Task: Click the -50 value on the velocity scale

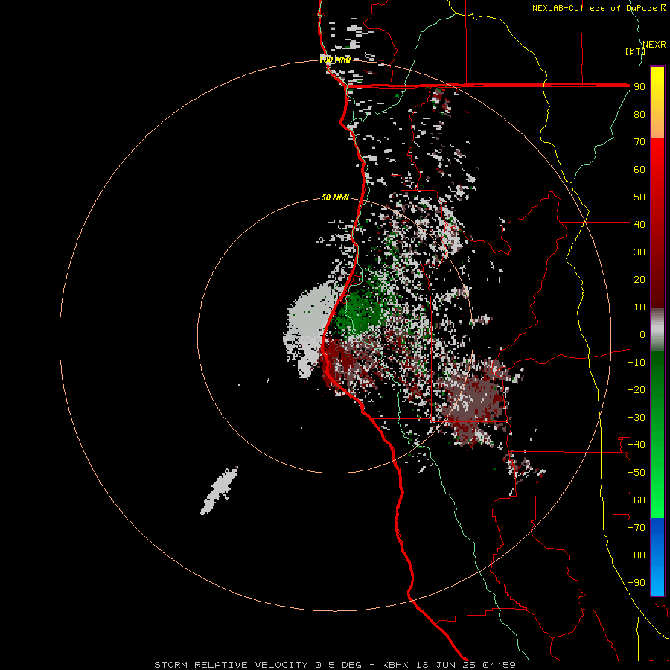Action: pyautogui.click(x=636, y=473)
